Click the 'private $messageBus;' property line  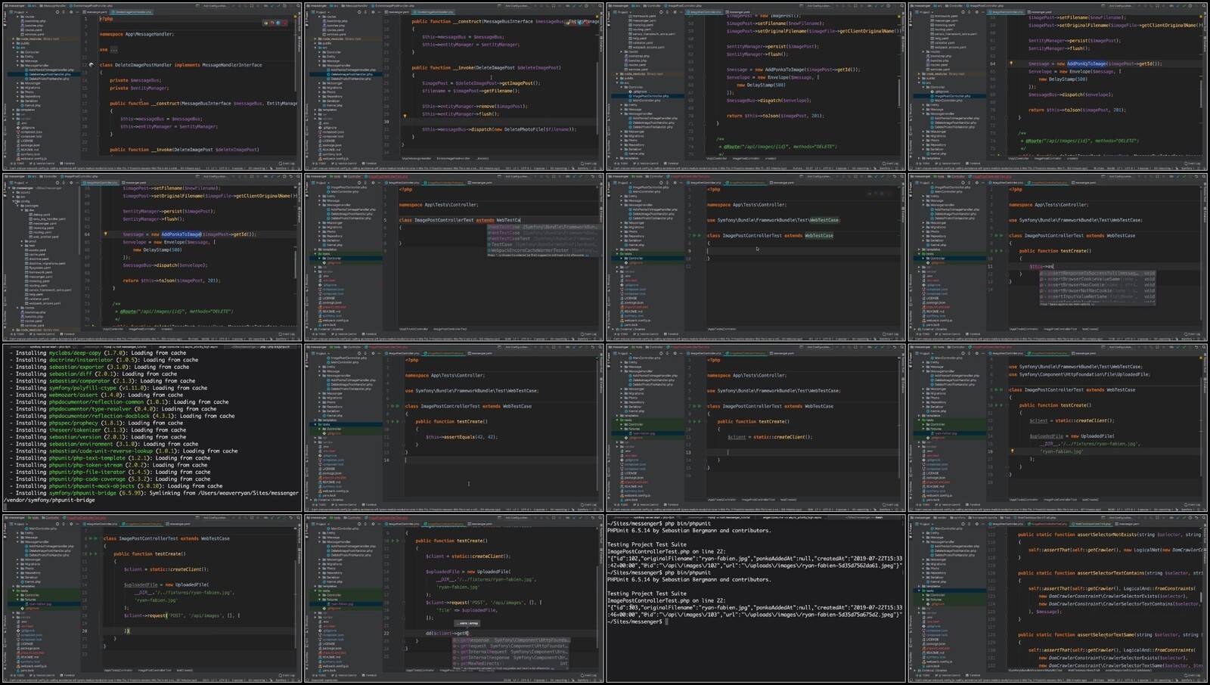(135, 80)
